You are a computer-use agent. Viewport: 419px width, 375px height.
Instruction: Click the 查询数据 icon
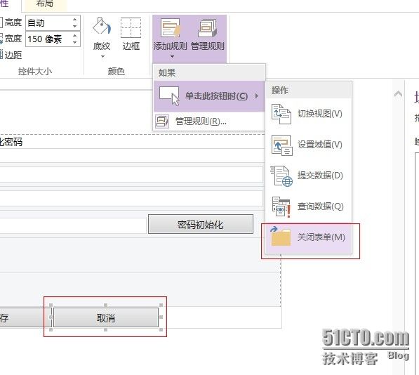pyautogui.click(x=281, y=207)
